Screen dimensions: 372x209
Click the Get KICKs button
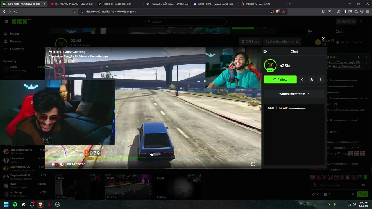(x=346, y=21)
